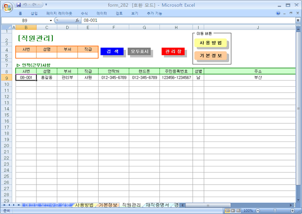Expand the Name Box dropdown

point(51,20)
